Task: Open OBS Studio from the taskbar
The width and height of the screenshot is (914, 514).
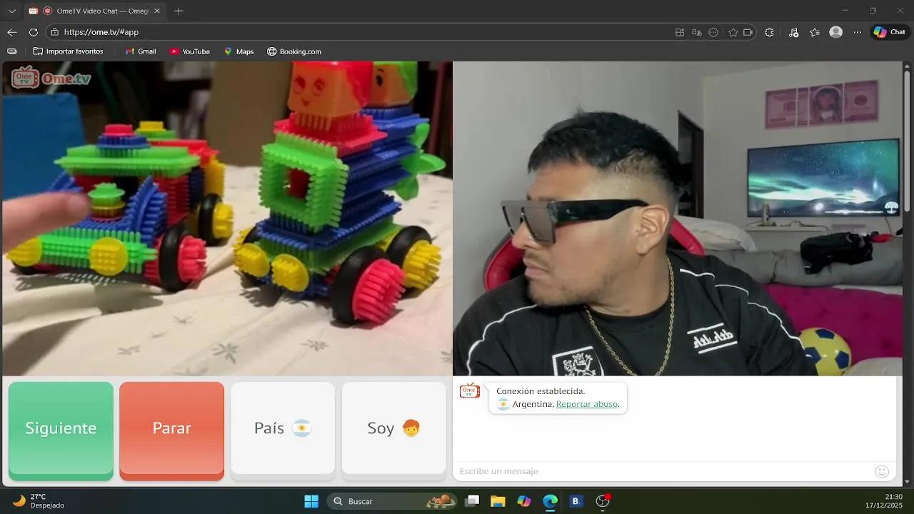Action: coord(602,501)
